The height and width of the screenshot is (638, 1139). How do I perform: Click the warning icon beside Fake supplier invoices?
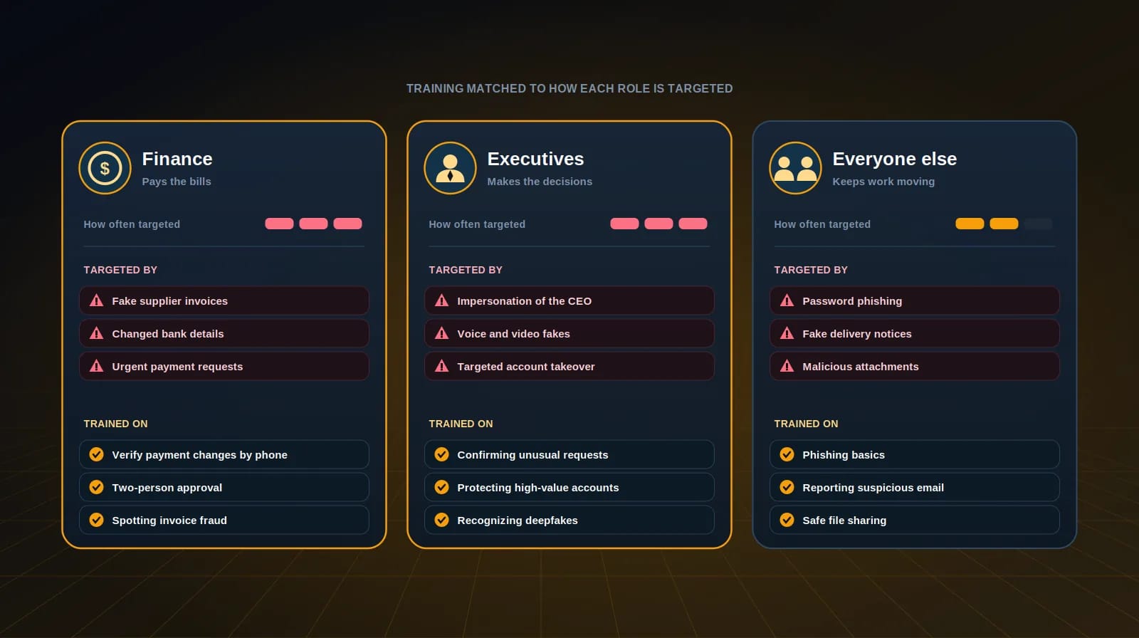point(96,300)
